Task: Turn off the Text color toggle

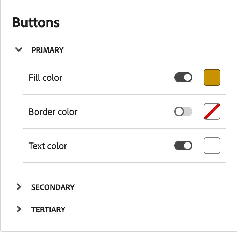Action: (183, 146)
